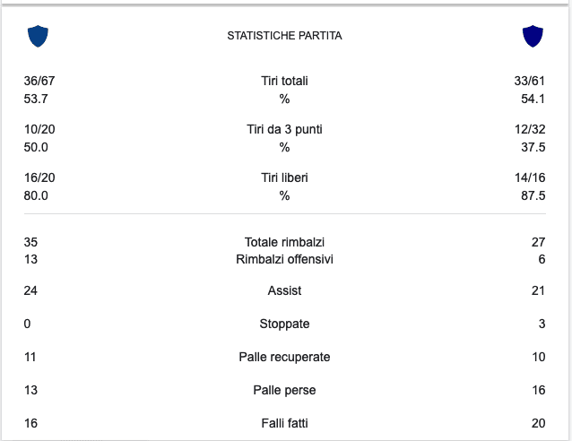Select the Rimbalzi offensivi label
572x441 pixels.
point(284,259)
